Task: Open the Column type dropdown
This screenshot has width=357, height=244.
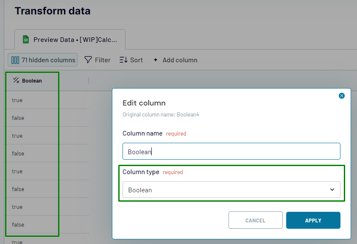Action: pyautogui.click(x=231, y=190)
